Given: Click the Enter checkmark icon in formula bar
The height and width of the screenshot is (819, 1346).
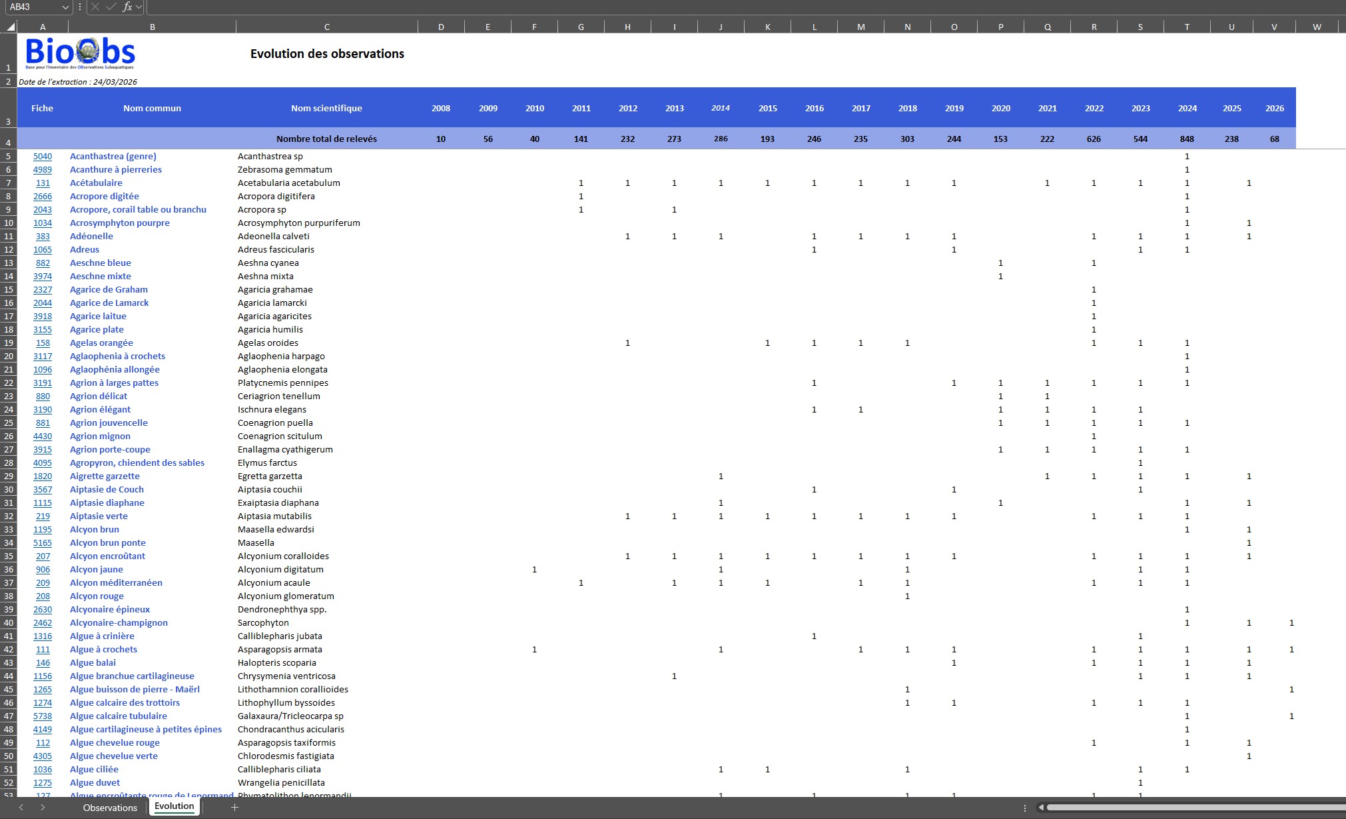Looking at the screenshot, I should tap(111, 7).
